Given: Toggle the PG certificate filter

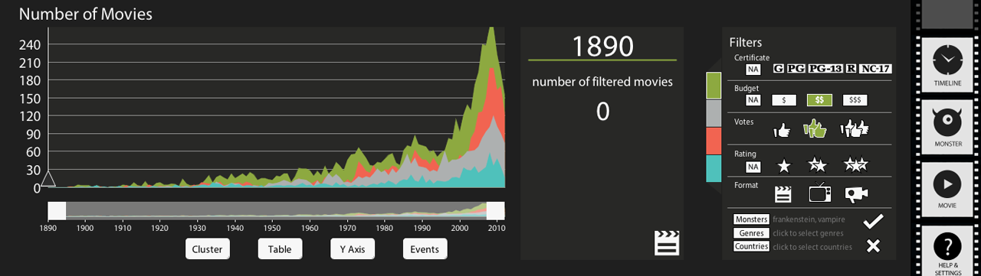Looking at the screenshot, I should [x=796, y=69].
